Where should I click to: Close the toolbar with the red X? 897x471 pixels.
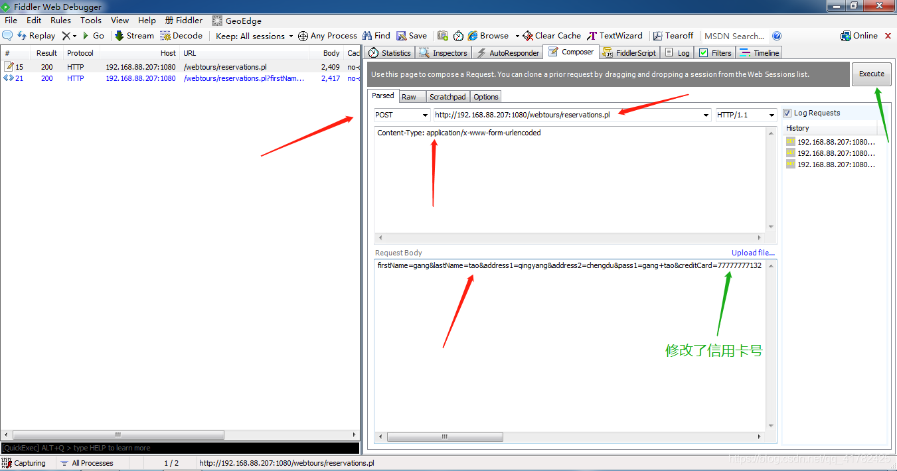coord(888,36)
